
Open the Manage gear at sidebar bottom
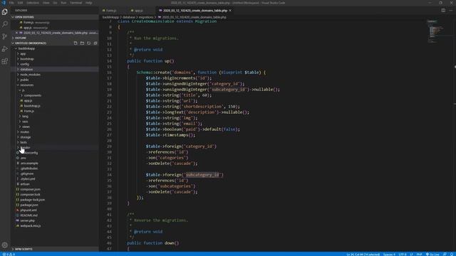point(5,245)
